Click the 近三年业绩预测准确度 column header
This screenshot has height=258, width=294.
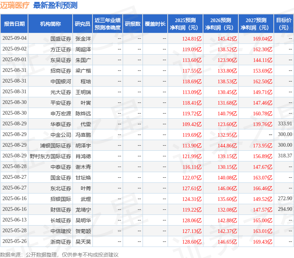click(108, 24)
